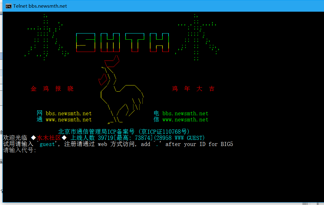Click '上线人数 39719' online count text

tap(92, 138)
